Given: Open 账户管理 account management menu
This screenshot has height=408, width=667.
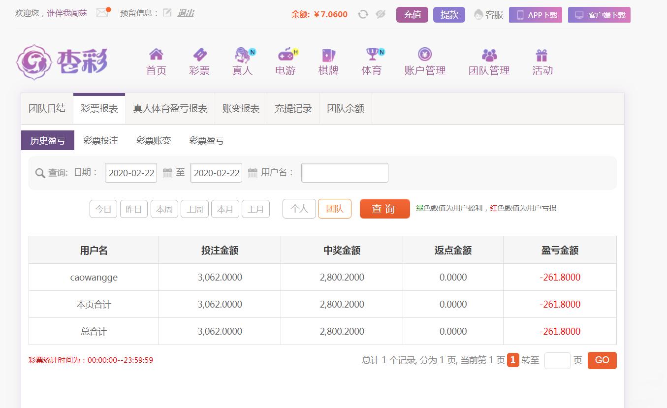Looking at the screenshot, I should (x=425, y=62).
